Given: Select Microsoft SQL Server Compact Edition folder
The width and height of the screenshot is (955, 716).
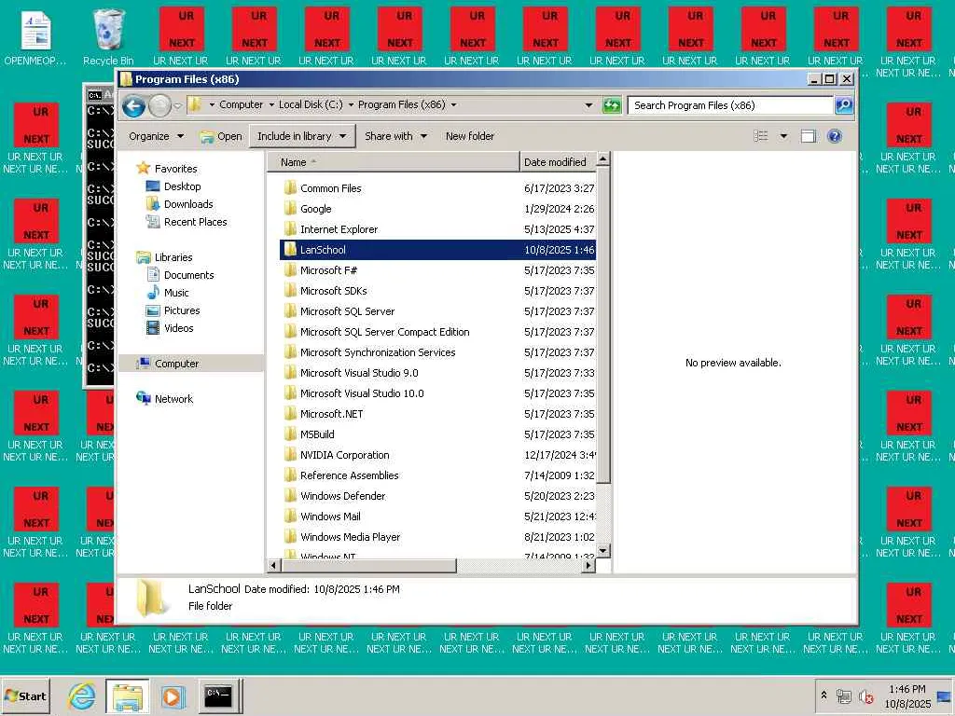Looking at the screenshot, I should point(384,332).
